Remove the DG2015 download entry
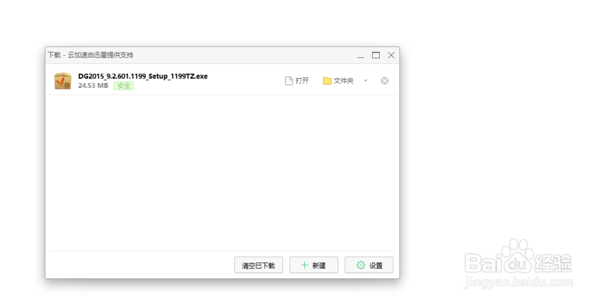 pyautogui.click(x=385, y=81)
